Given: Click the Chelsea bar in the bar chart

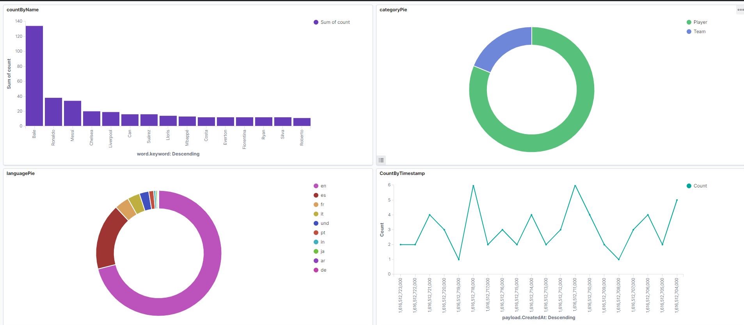Looking at the screenshot, I should coord(92,118).
